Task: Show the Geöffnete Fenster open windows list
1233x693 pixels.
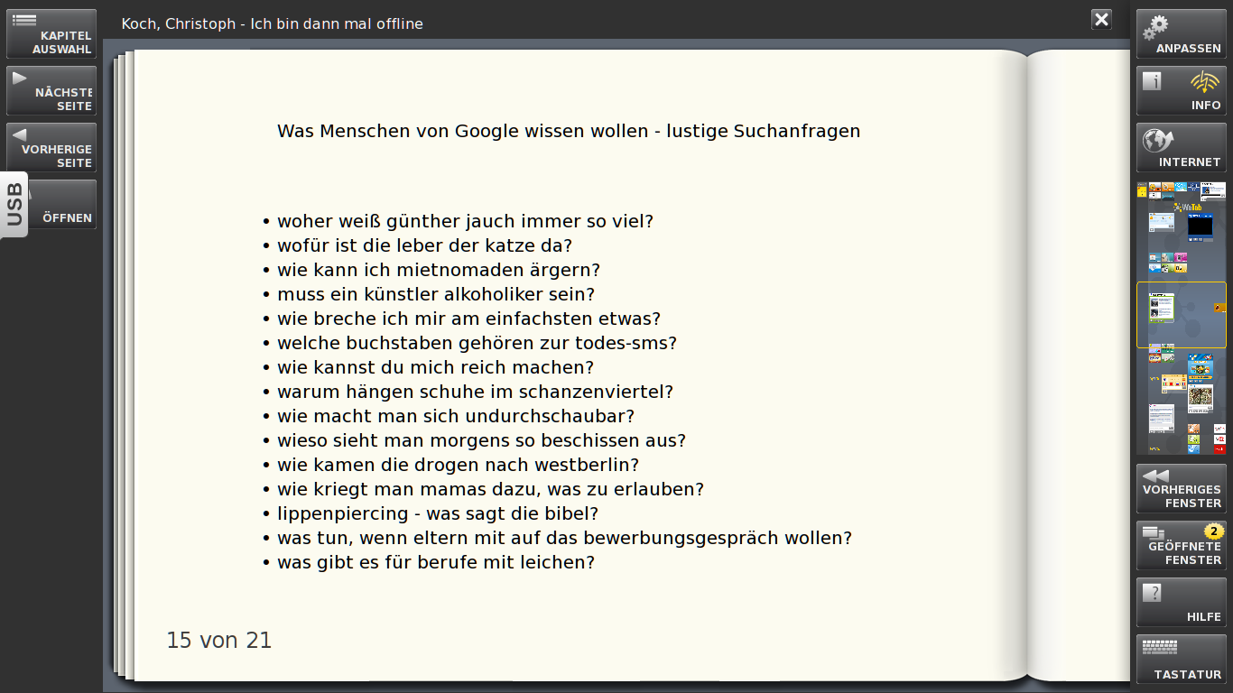Action: [x=1181, y=546]
